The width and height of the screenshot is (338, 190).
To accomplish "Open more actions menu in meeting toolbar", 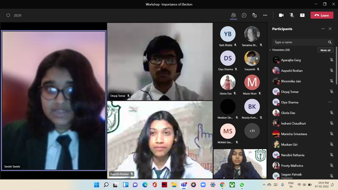I will (x=265, y=15).
